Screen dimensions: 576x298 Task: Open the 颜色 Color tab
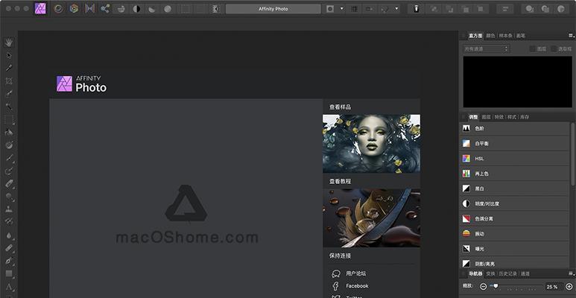click(x=490, y=36)
